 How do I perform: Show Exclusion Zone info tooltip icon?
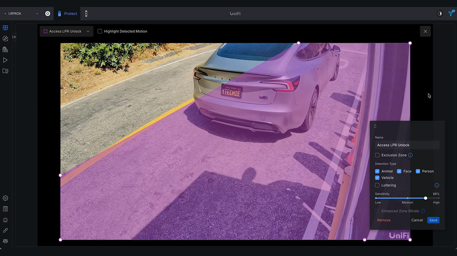click(x=410, y=155)
